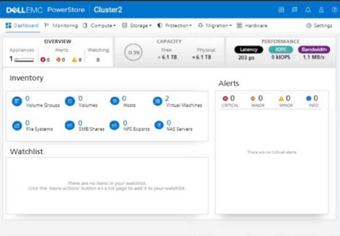Open Settings page

[x=319, y=25]
